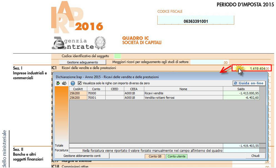Viewport: 276px width, 168px height.
Task: Click the Conto cell '70000'
Action: coord(96,93)
